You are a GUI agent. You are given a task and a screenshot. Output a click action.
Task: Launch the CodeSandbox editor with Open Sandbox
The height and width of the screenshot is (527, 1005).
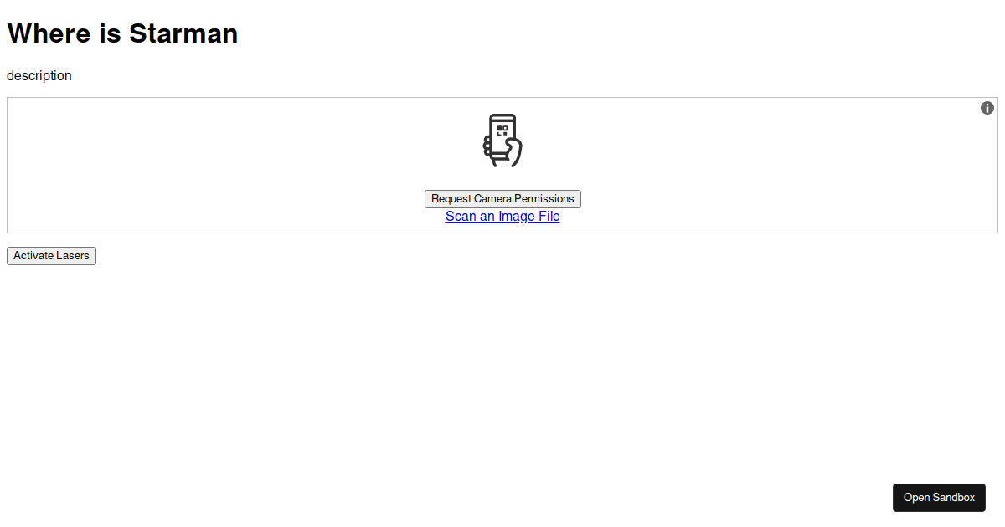pos(939,498)
